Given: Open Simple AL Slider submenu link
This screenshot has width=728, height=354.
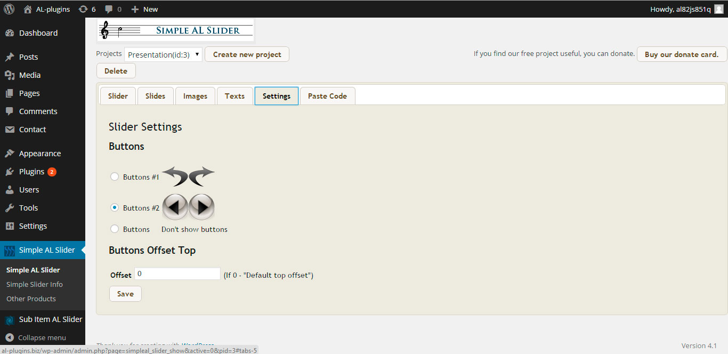Looking at the screenshot, I should pyautogui.click(x=33, y=270).
